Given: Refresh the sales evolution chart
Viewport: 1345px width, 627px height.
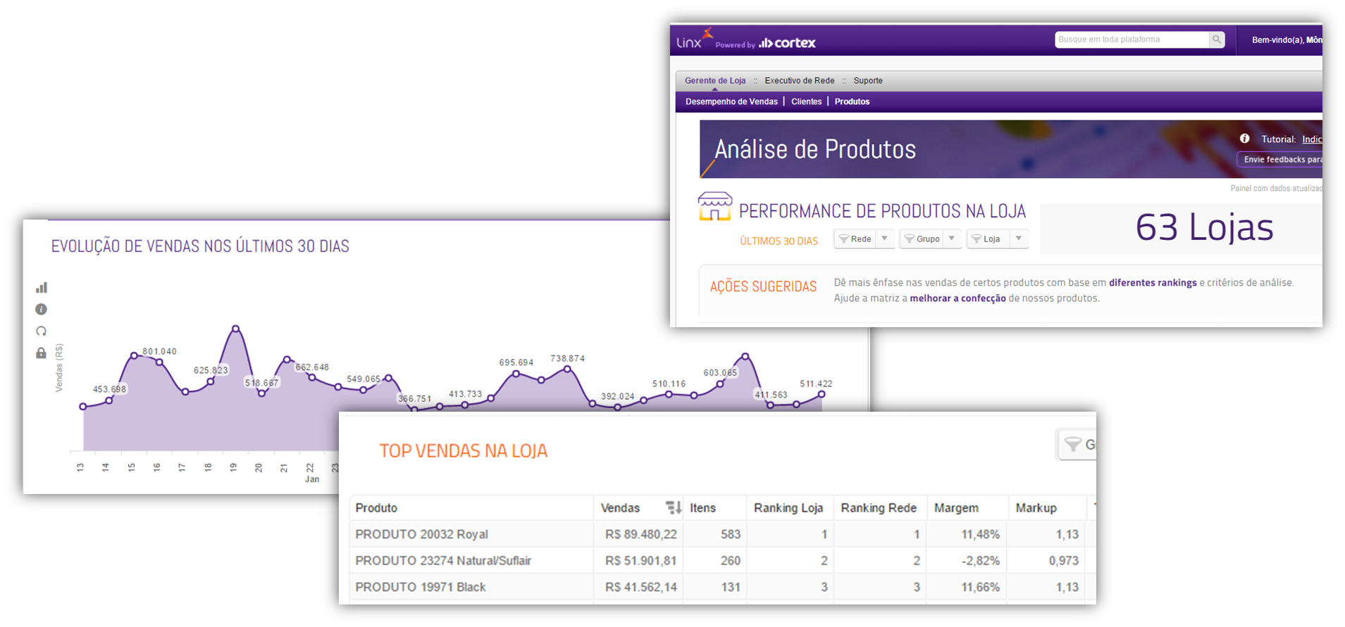Looking at the screenshot, I should point(42,331).
